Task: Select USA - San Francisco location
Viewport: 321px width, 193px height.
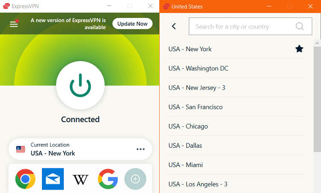Action: click(x=236, y=107)
